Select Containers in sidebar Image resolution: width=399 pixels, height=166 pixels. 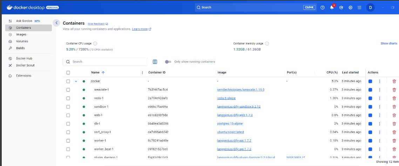click(x=28, y=28)
